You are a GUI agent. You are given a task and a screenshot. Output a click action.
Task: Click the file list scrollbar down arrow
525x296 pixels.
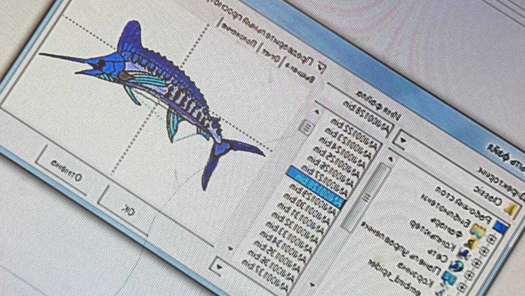pos(231,248)
